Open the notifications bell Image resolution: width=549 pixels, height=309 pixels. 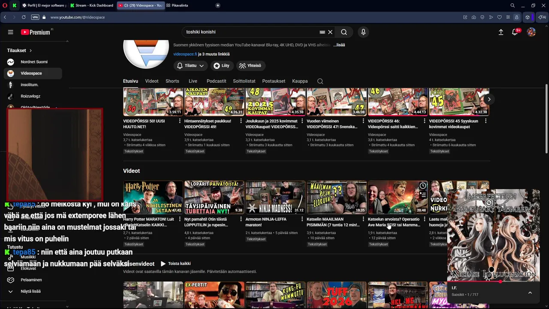[x=515, y=32]
